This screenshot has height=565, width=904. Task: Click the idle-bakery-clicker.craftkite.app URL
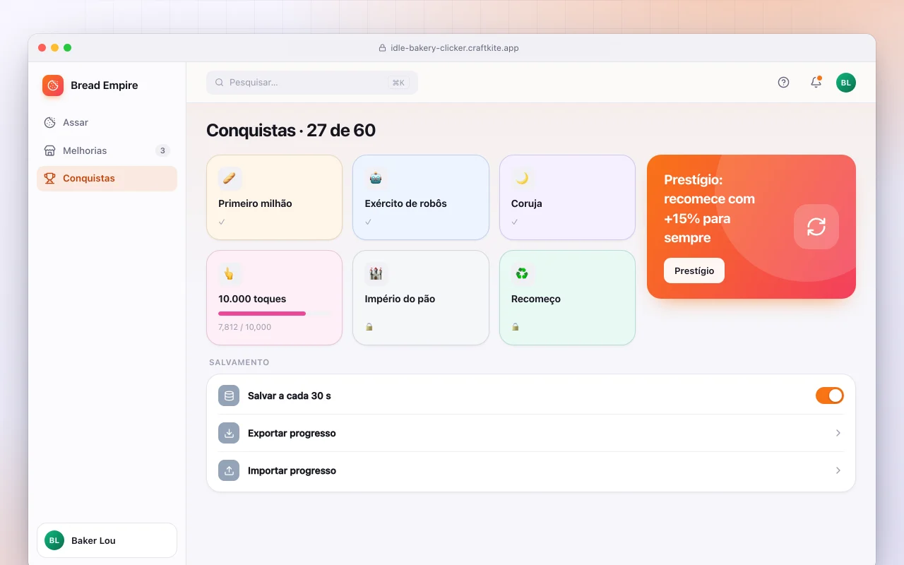(x=455, y=48)
